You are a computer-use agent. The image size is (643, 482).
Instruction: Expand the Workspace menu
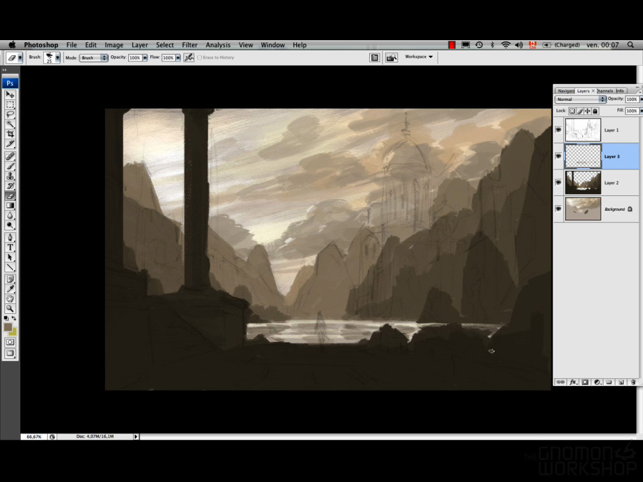pyautogui.click(x=419, y=57)
